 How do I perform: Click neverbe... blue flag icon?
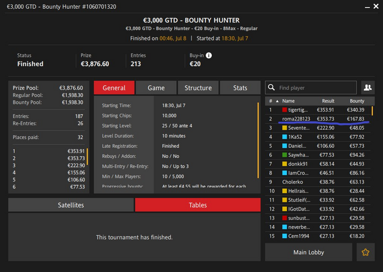tap(285, 227)
